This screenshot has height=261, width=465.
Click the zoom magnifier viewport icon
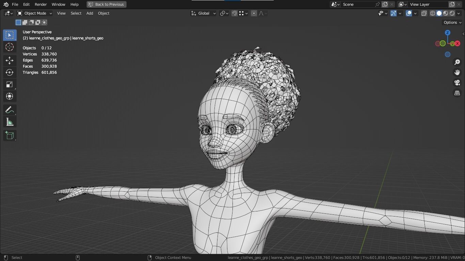coord(457,62)
